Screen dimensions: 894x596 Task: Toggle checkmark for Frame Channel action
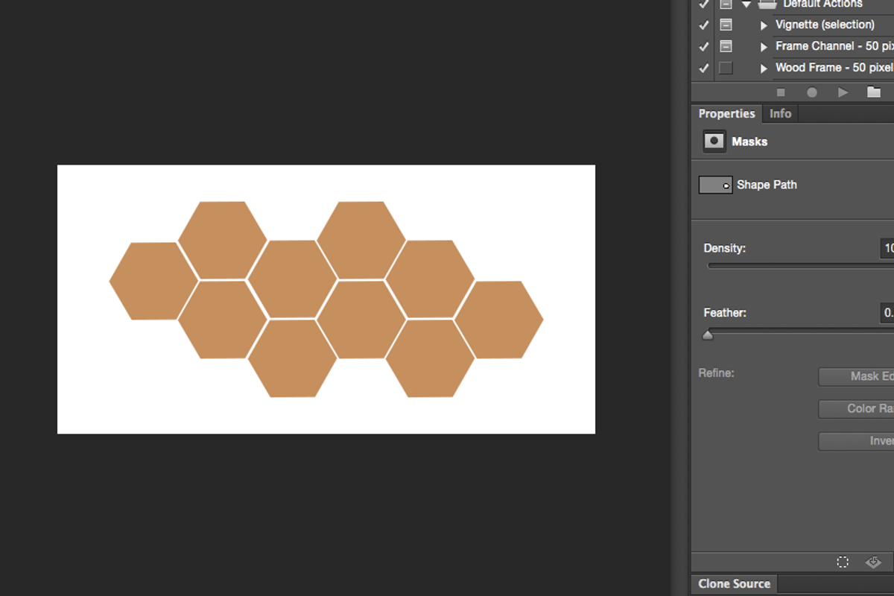(x=704, y=46)
